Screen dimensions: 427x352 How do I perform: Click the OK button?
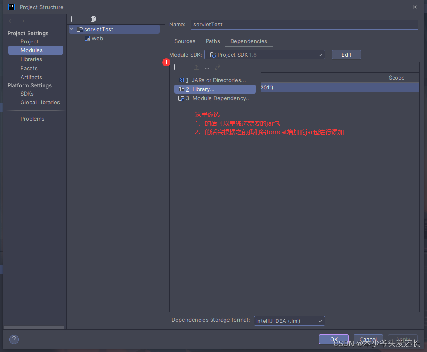333,339
